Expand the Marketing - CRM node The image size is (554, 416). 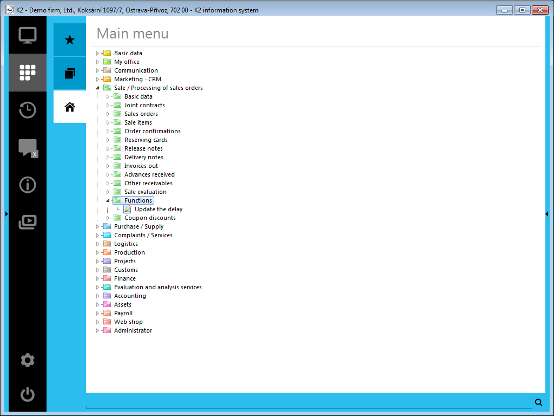pyautogui.click(x=98, y=79)
